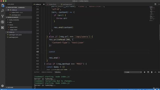Click the code minimap overview
160x90 pixels.
click(x=152, y=13)
